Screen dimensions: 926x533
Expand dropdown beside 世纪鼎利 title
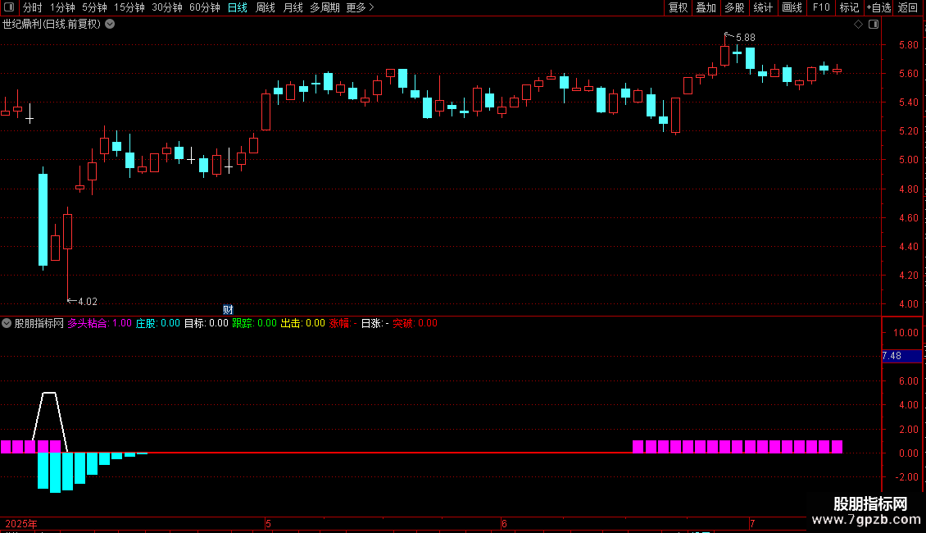click(x=110, y=25)
